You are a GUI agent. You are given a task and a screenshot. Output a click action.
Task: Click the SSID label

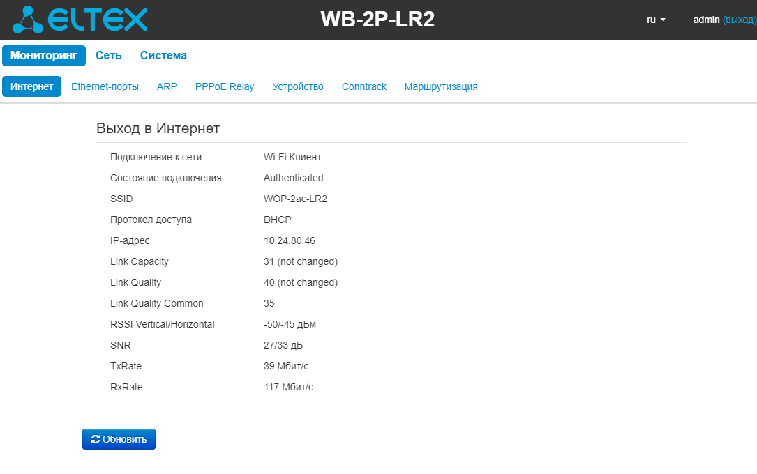[121, 199]
